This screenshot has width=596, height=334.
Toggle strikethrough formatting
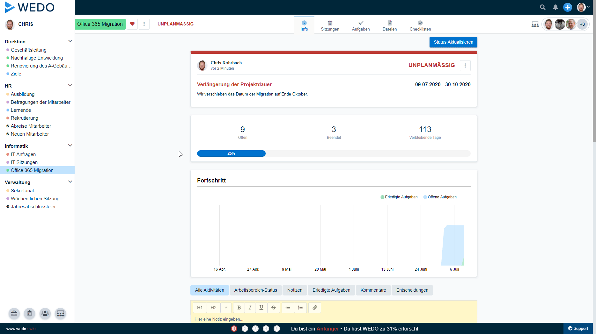click(x=274, y=308)
